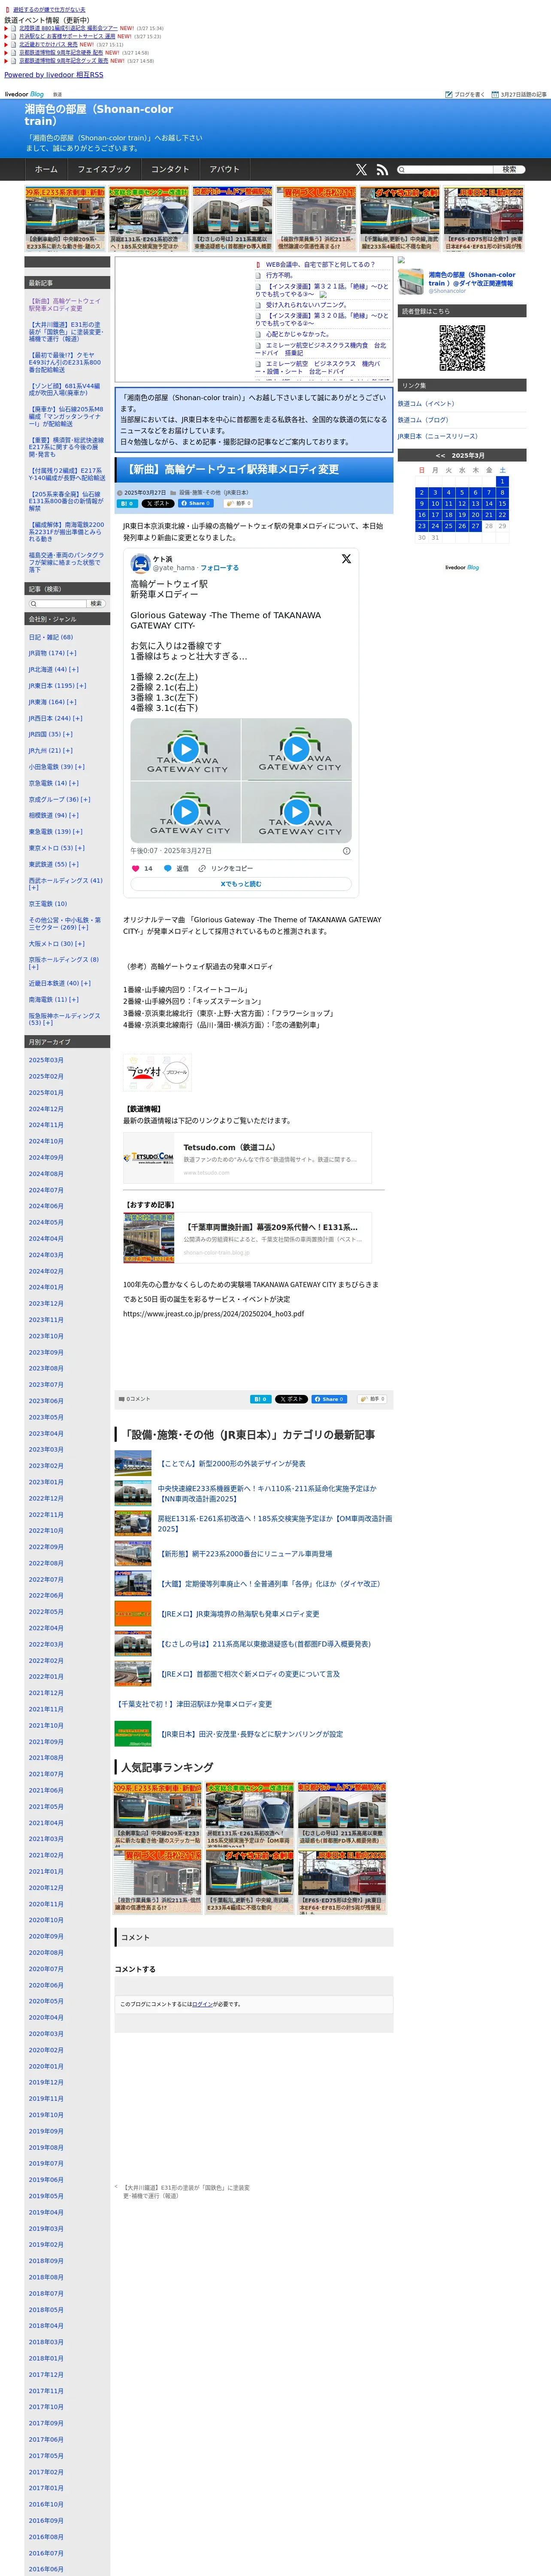
Task: Expand the 小田急電鉄 (39) category [+]
Action: 80,767
